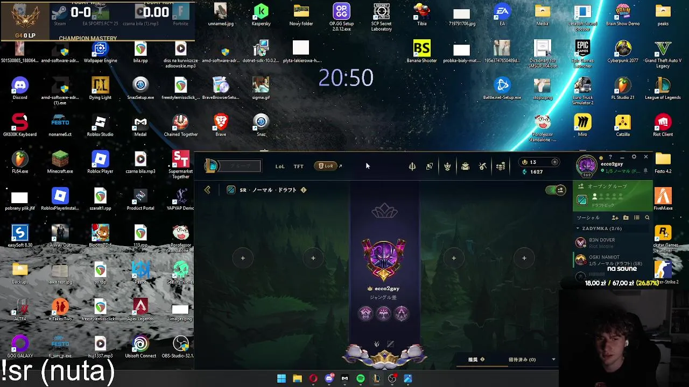Screen dimensions: 689x387
Task: Click the League of Legends home logo icon
Action: pyautogui.click(x=212, y=166)
